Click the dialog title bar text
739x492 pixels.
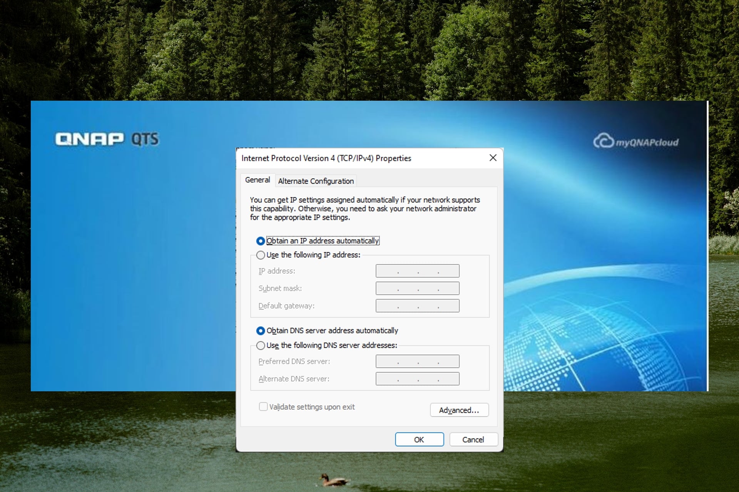(326, 158)
